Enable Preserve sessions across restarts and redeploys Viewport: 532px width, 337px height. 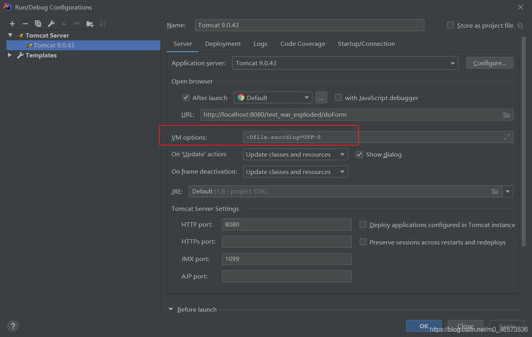[x=363, y=242]
